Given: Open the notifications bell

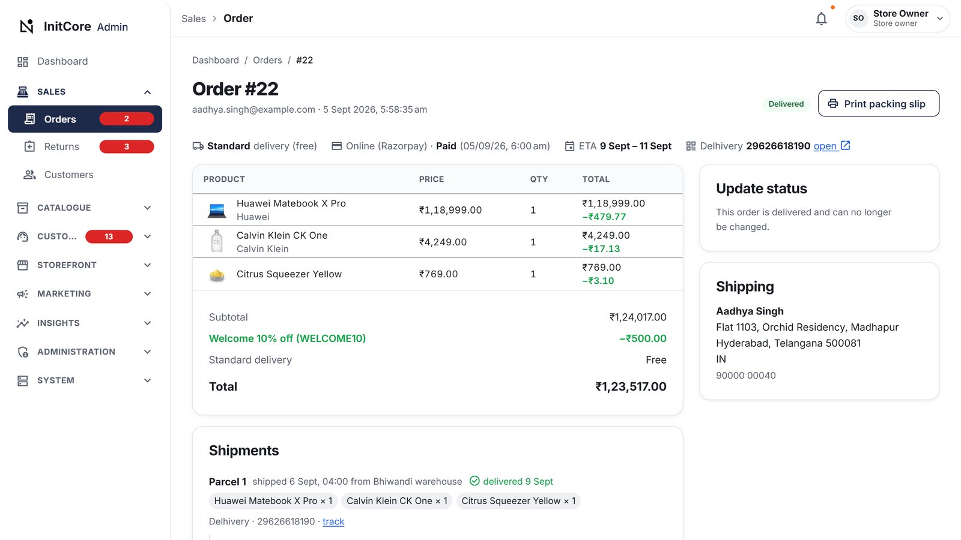Looking at the screenshot, I should point(822,19).
